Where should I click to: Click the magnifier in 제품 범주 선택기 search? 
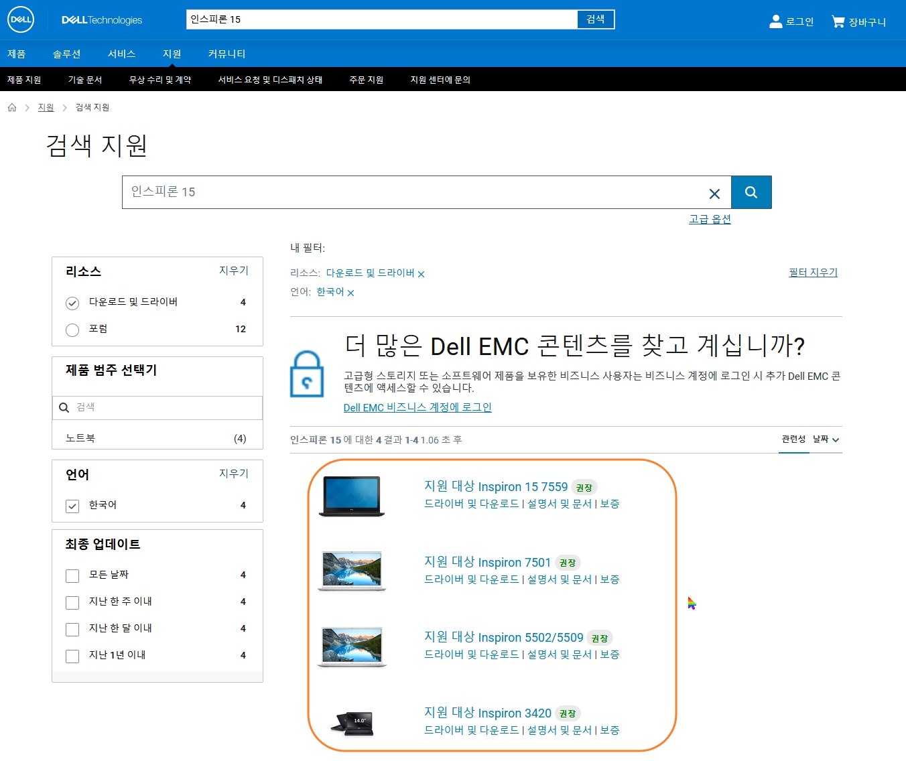(64, 407)
